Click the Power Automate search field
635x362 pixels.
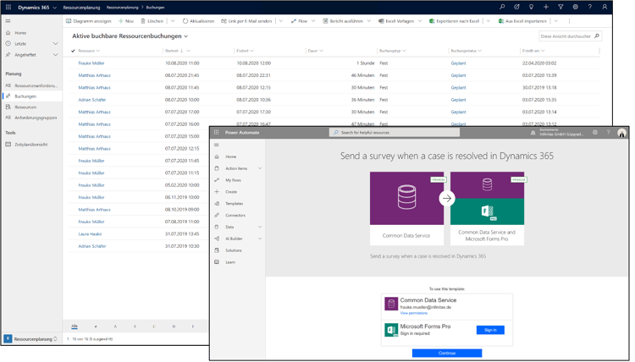[395, 132]
